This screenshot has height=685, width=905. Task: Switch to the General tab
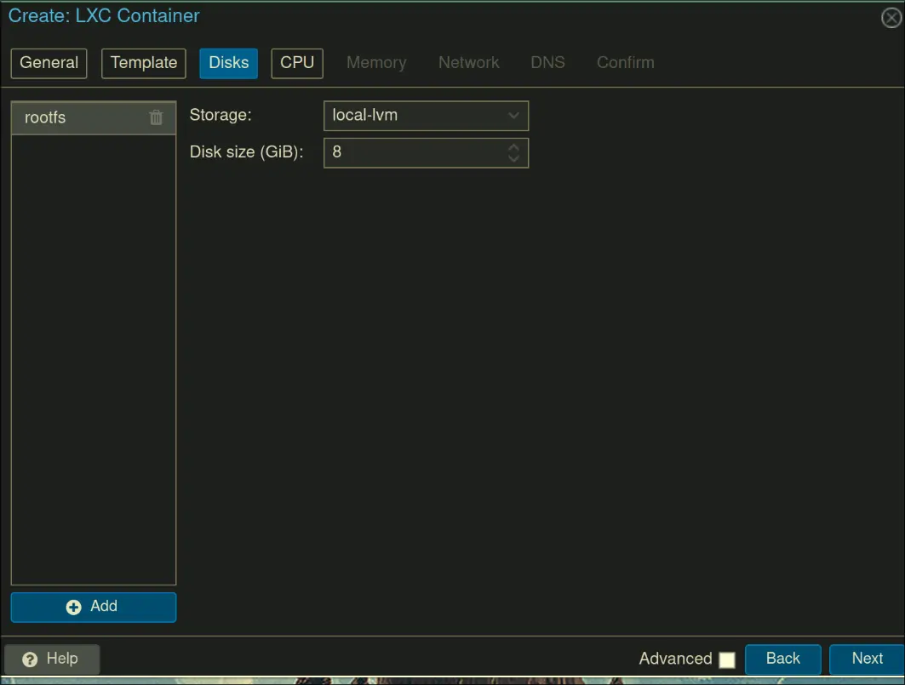[x=49, y=63]
